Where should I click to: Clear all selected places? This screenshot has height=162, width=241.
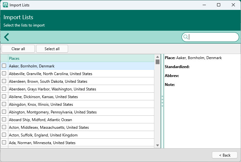click(18, 49)
